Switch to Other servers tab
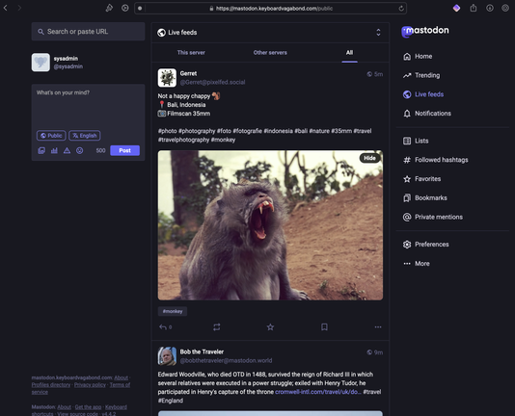 pos(270,53)
